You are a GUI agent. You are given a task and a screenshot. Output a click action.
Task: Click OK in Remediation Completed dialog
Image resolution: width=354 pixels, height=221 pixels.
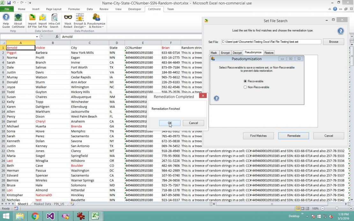(x=170, y=123)
